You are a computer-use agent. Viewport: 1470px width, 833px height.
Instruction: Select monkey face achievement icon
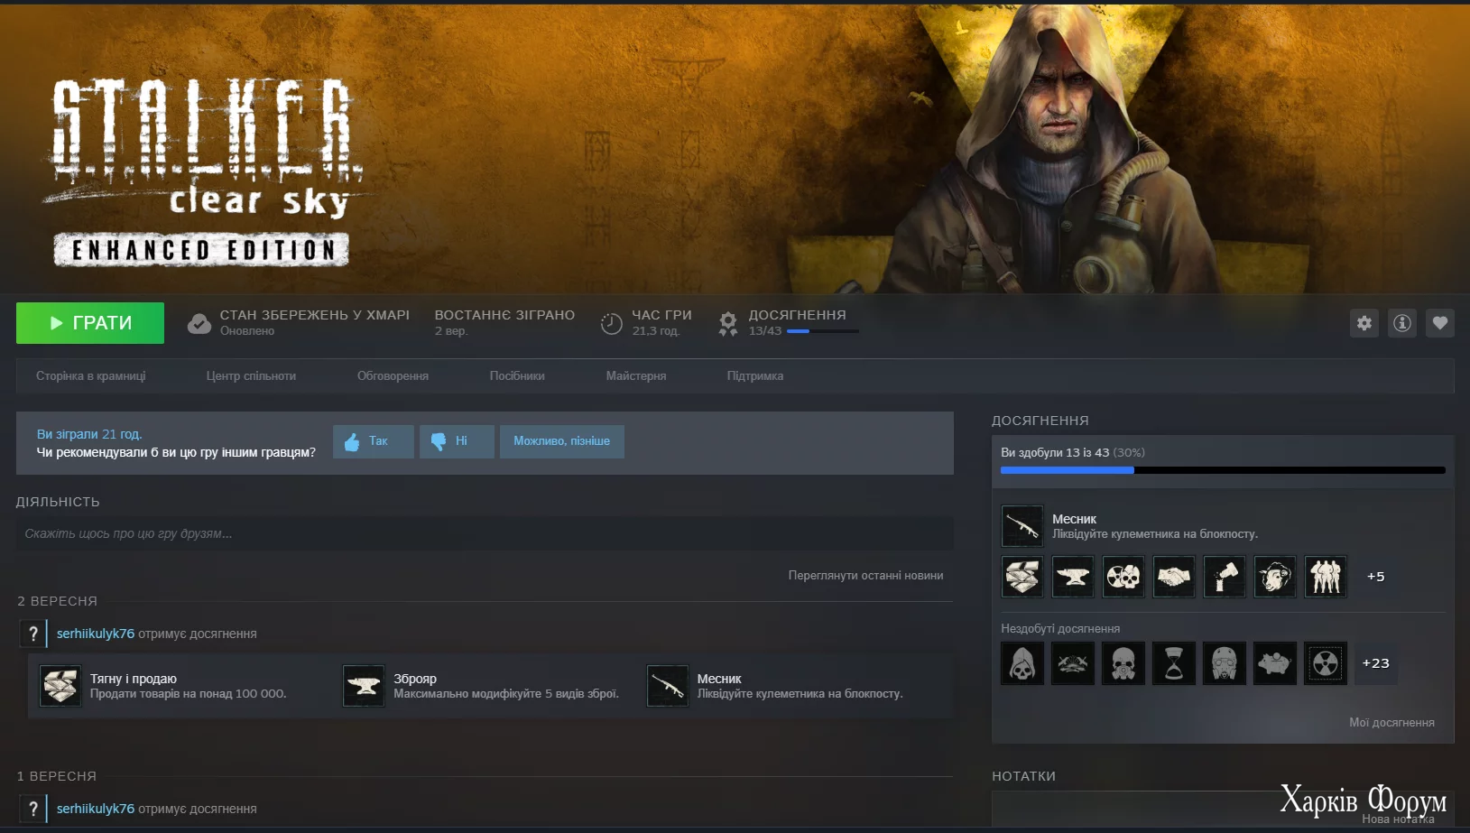[1275, 577]
